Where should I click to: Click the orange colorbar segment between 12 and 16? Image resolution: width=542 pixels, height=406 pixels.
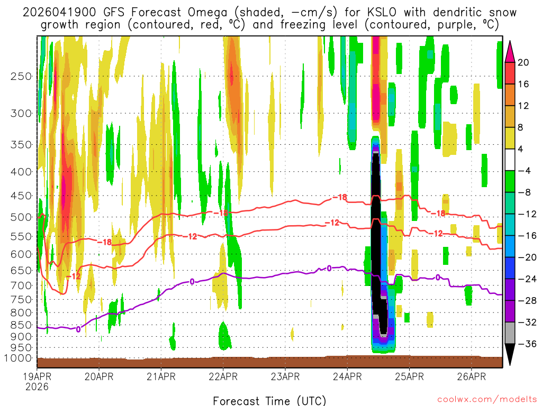[x=510, y=95]
